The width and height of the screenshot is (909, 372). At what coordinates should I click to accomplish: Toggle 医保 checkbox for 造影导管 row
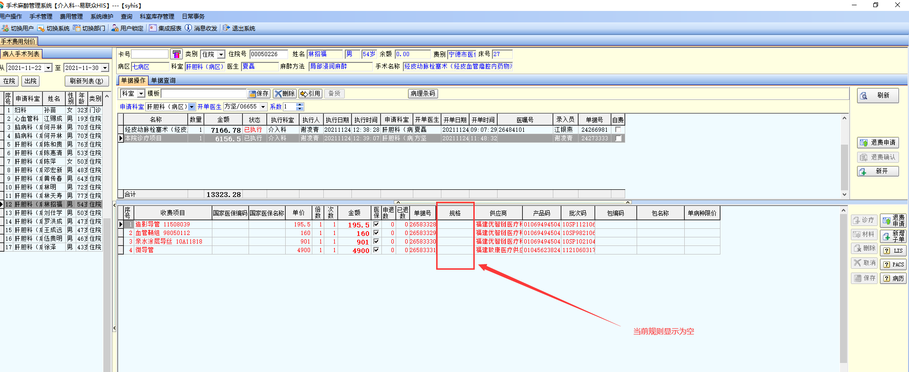pyautogui.click(x=376, y=225)
